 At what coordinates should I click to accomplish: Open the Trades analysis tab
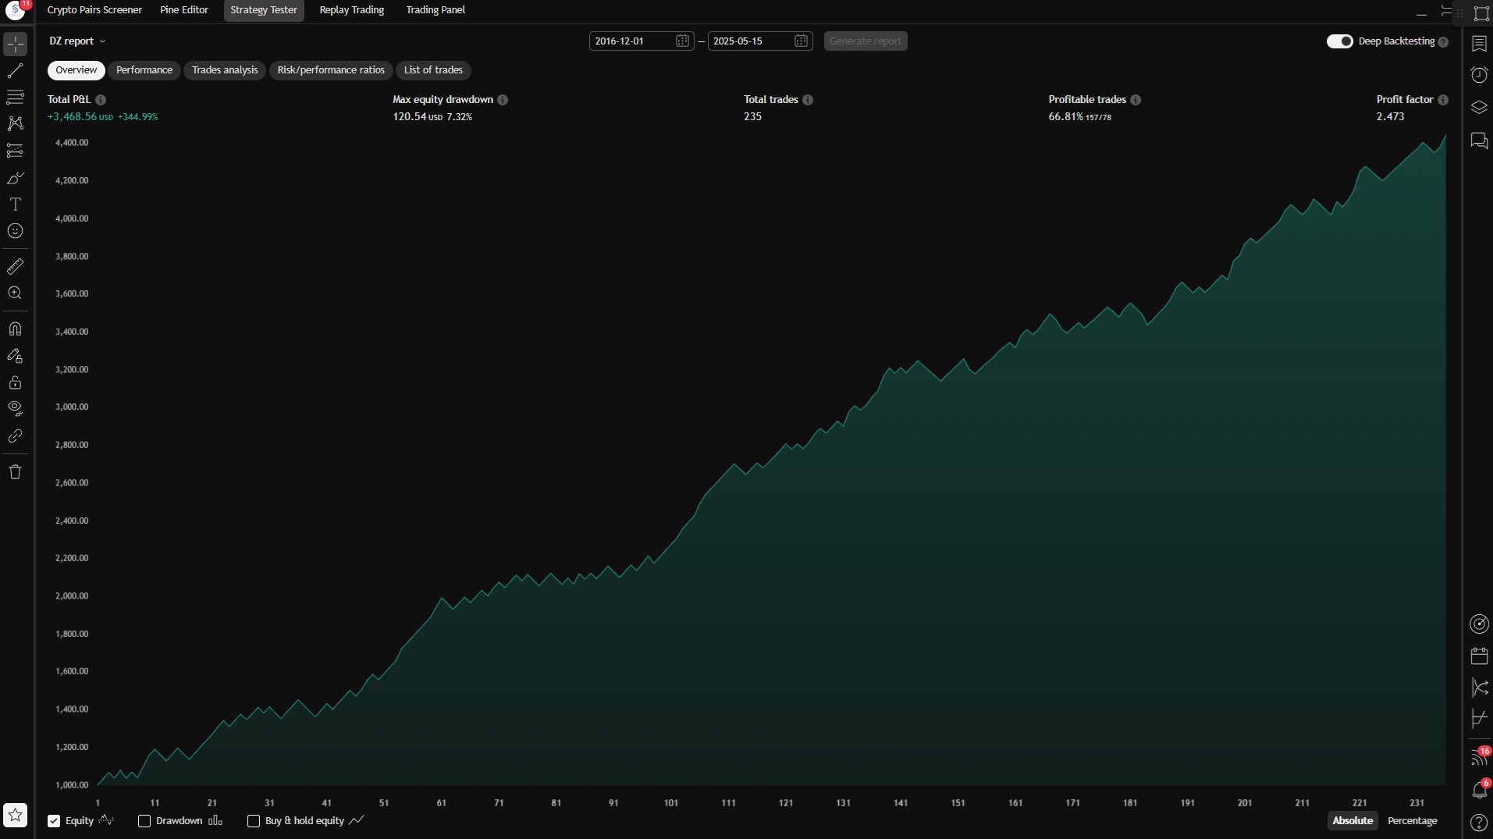point(225,70)
